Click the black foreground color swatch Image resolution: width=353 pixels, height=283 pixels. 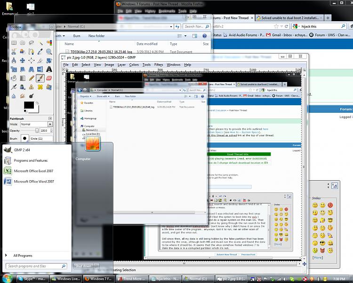point(29,105)
